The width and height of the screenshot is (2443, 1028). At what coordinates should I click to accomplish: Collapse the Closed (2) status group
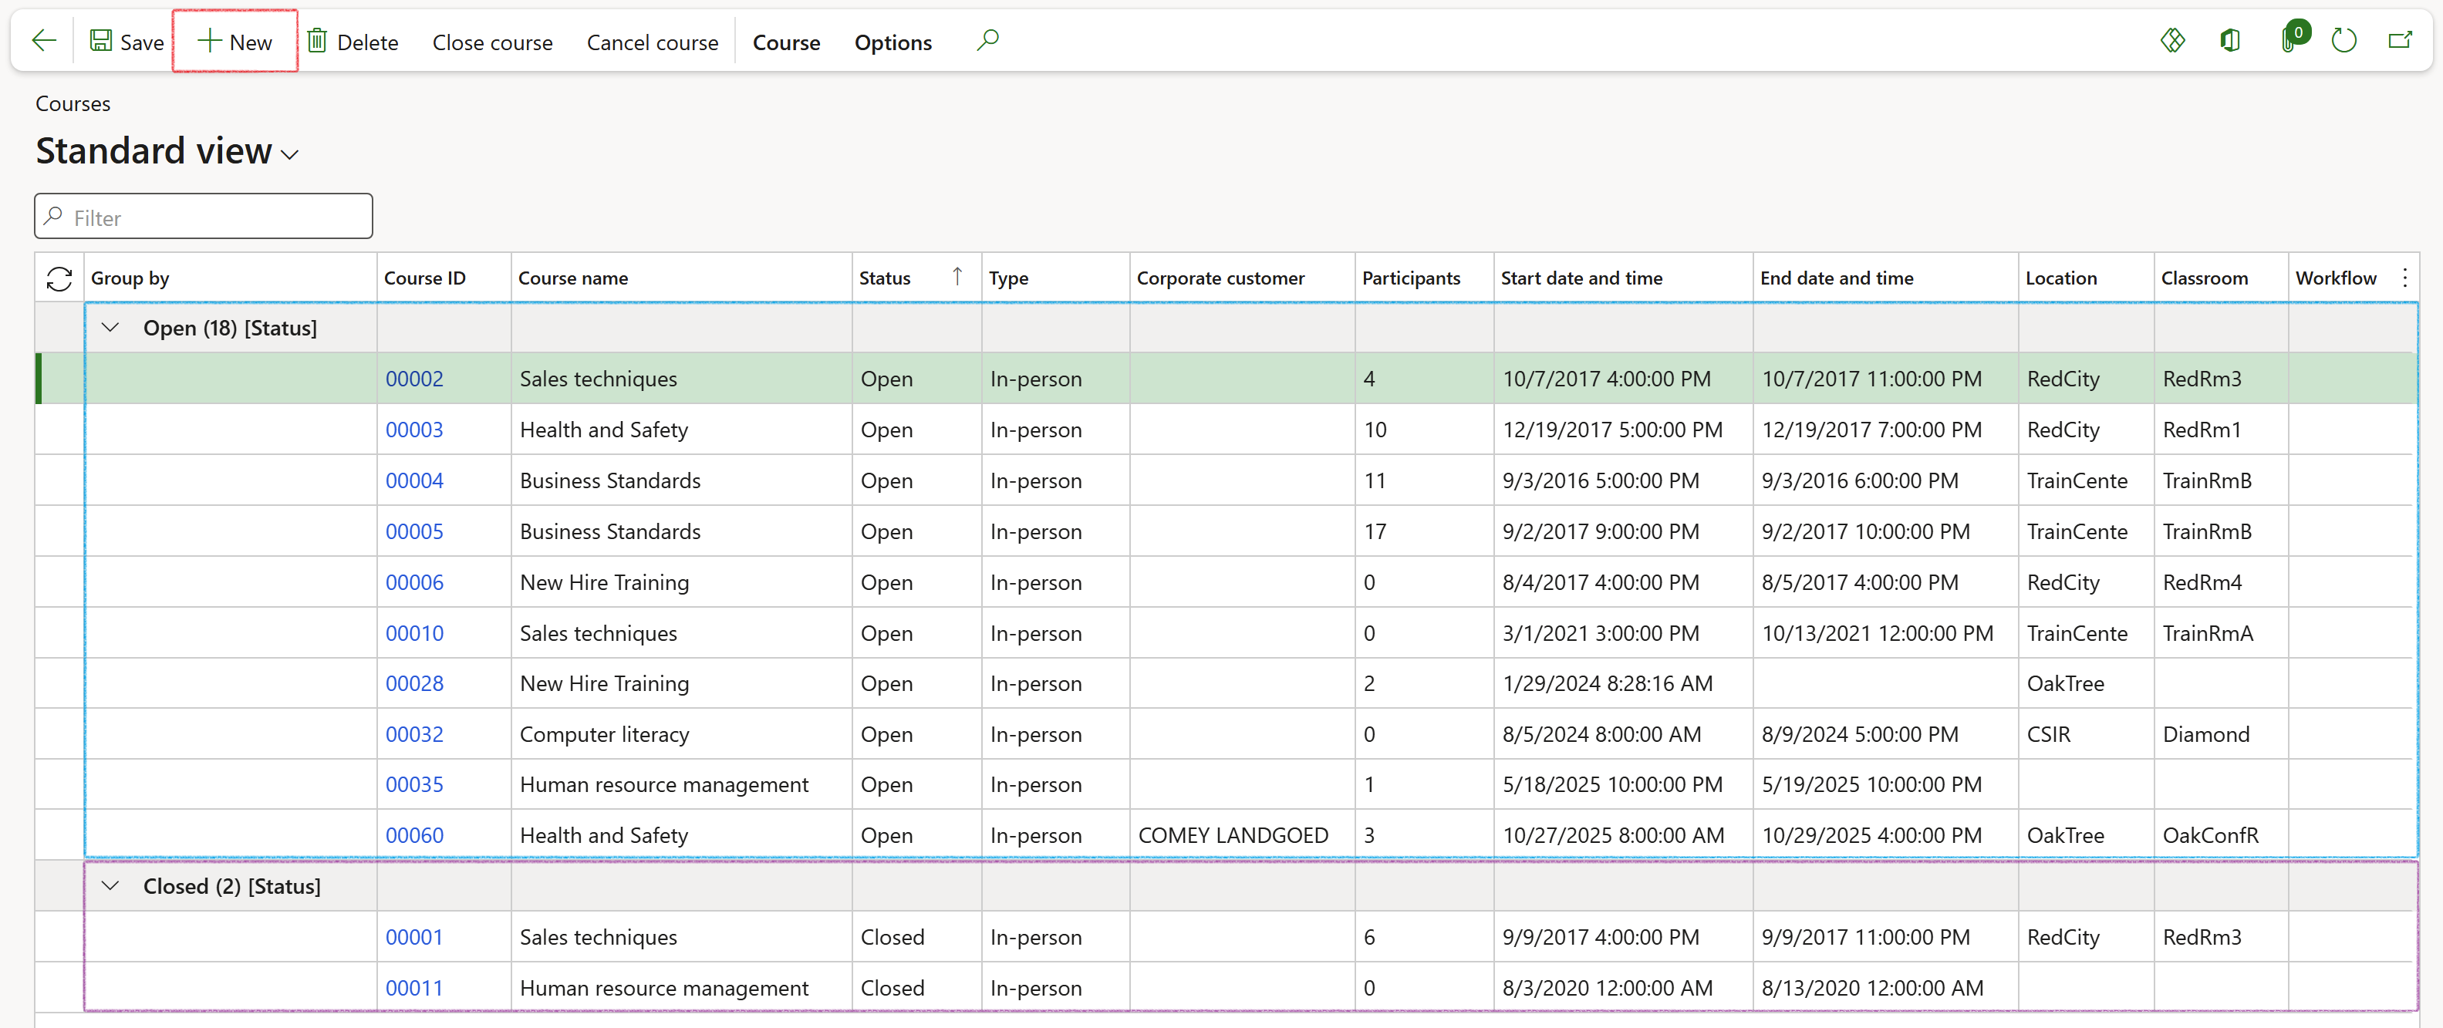tap(110, 886)
